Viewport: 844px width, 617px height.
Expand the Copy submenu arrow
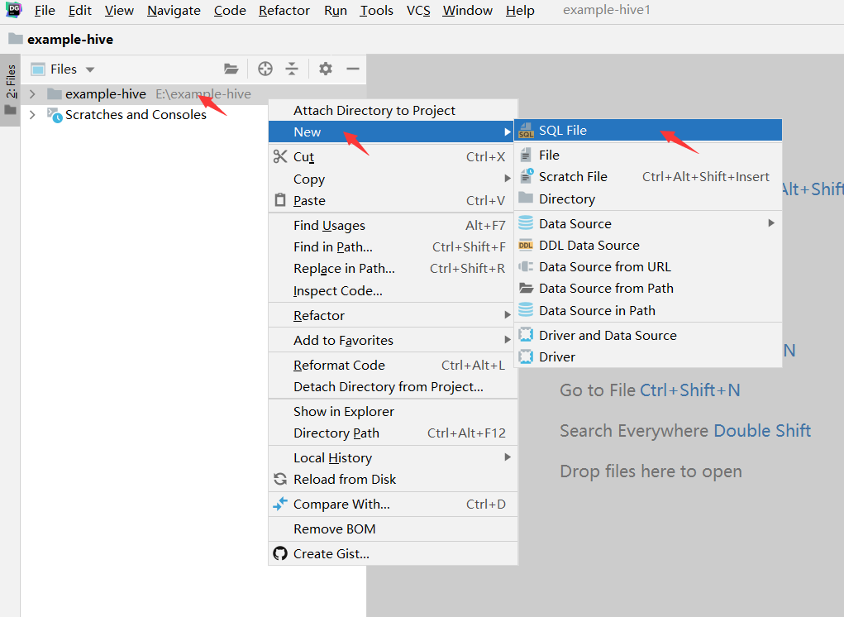(x=507, y=178)
